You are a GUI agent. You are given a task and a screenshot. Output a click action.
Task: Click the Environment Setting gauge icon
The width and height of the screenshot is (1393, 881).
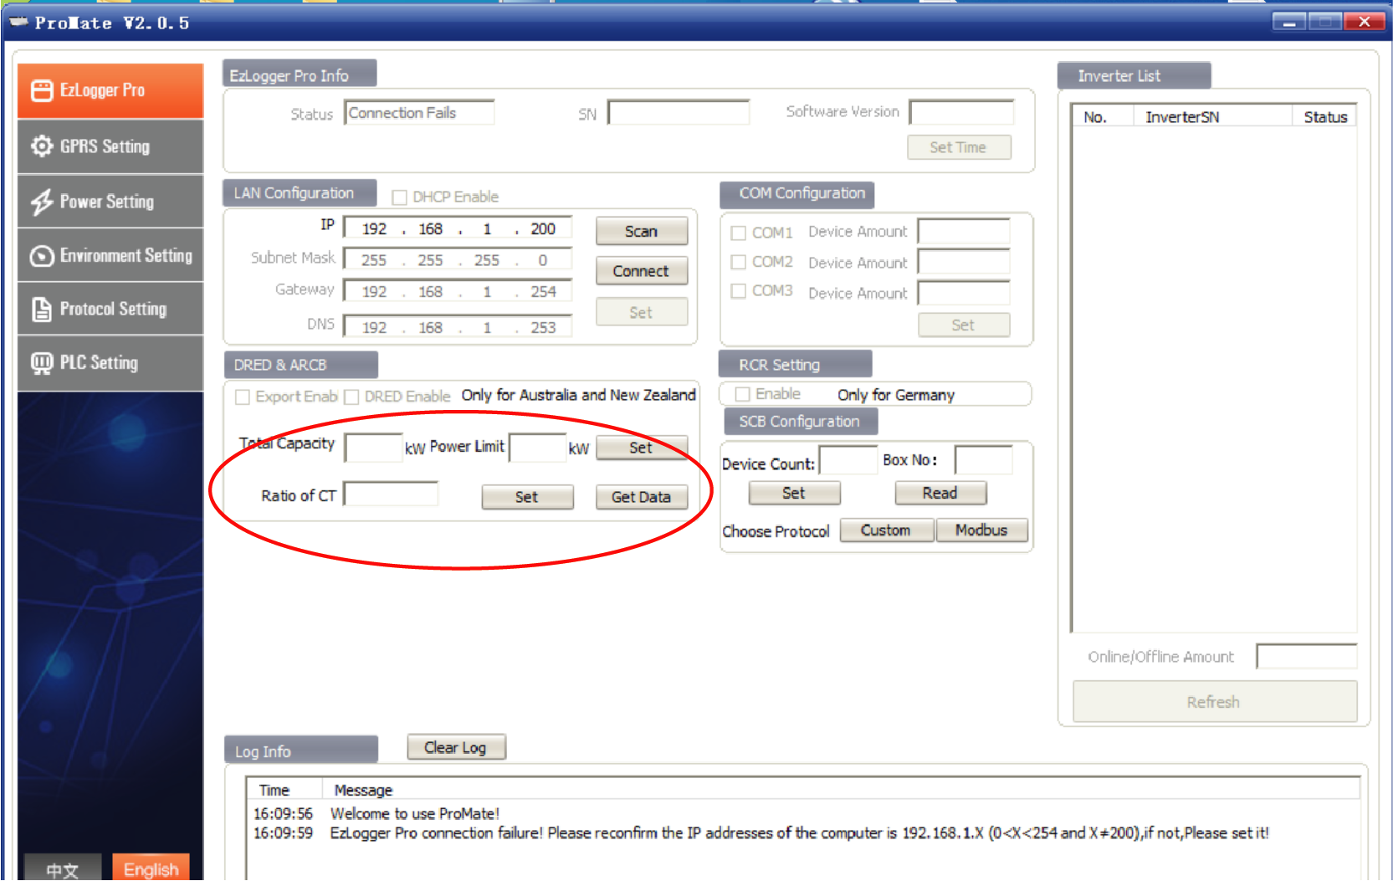click(42, 256)
